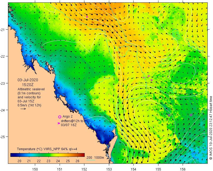The height and width of the screenshot is (171, 213).
Task: Click the 'Altimetric sealevel' text
Action: coord(31,89)
